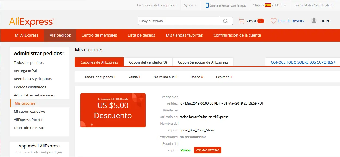Click Gasta menos con la app
The image size is (340, 157).
[x=228, y=5]
